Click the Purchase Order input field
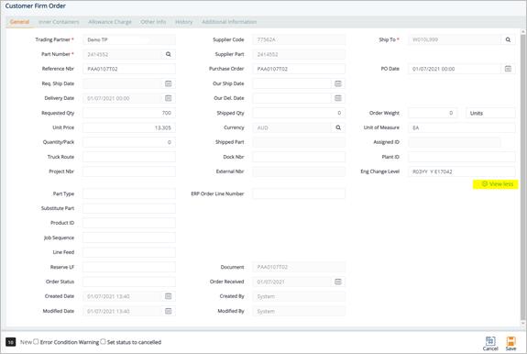Image resolution: width=527 pixels, height=354 pixels. point(299,69)
